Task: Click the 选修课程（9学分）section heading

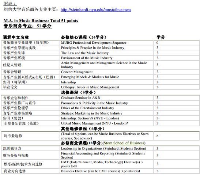Action: pyautogui.click(x=78, y=93)
